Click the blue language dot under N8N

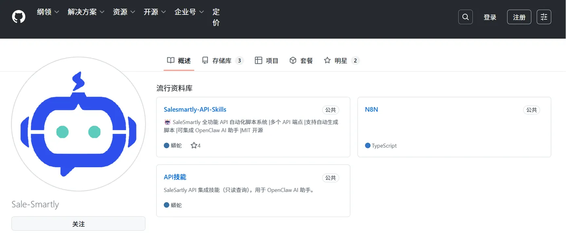tap(368, 145)
